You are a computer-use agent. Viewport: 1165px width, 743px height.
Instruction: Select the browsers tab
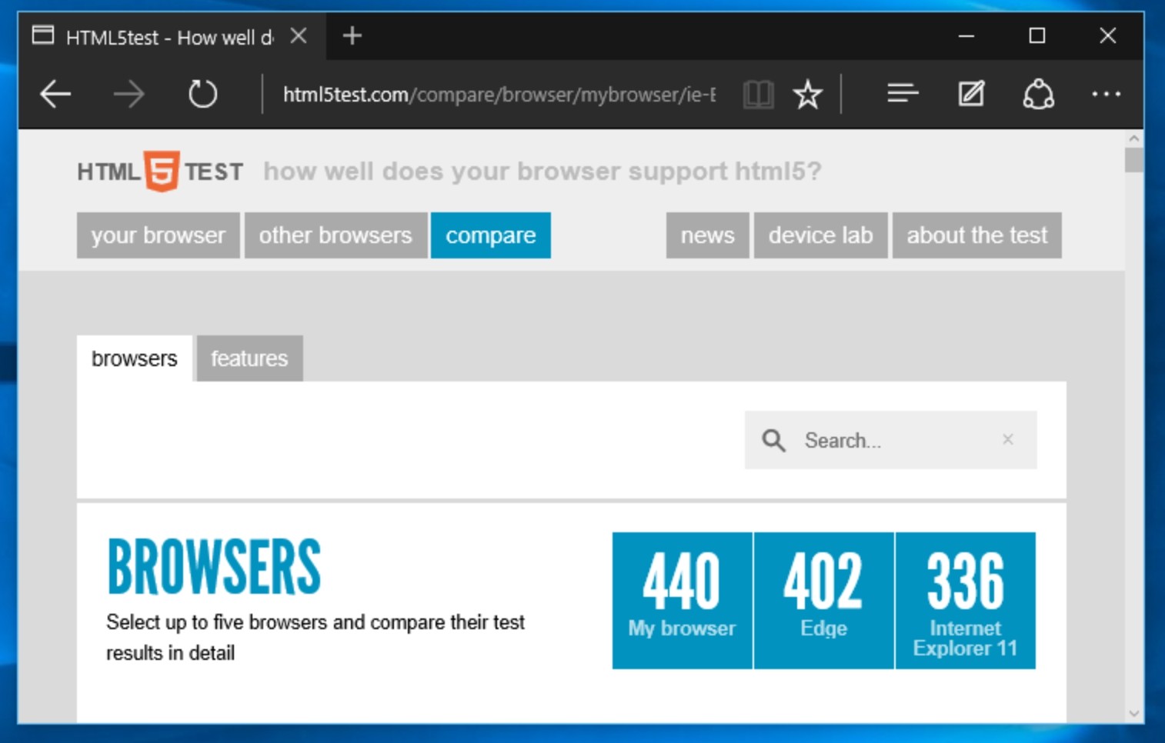134,358
